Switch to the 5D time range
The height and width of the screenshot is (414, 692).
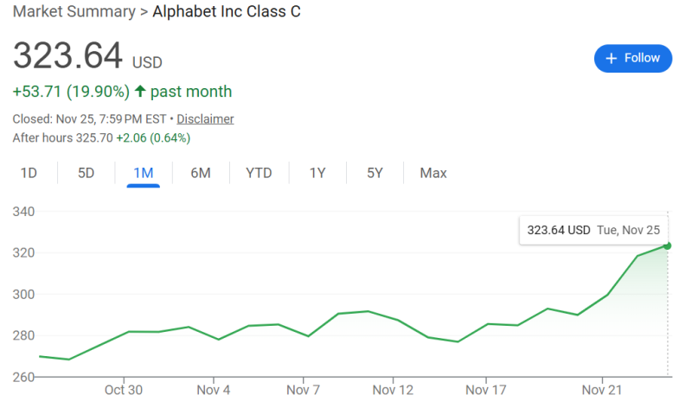[x=86, y=173]
